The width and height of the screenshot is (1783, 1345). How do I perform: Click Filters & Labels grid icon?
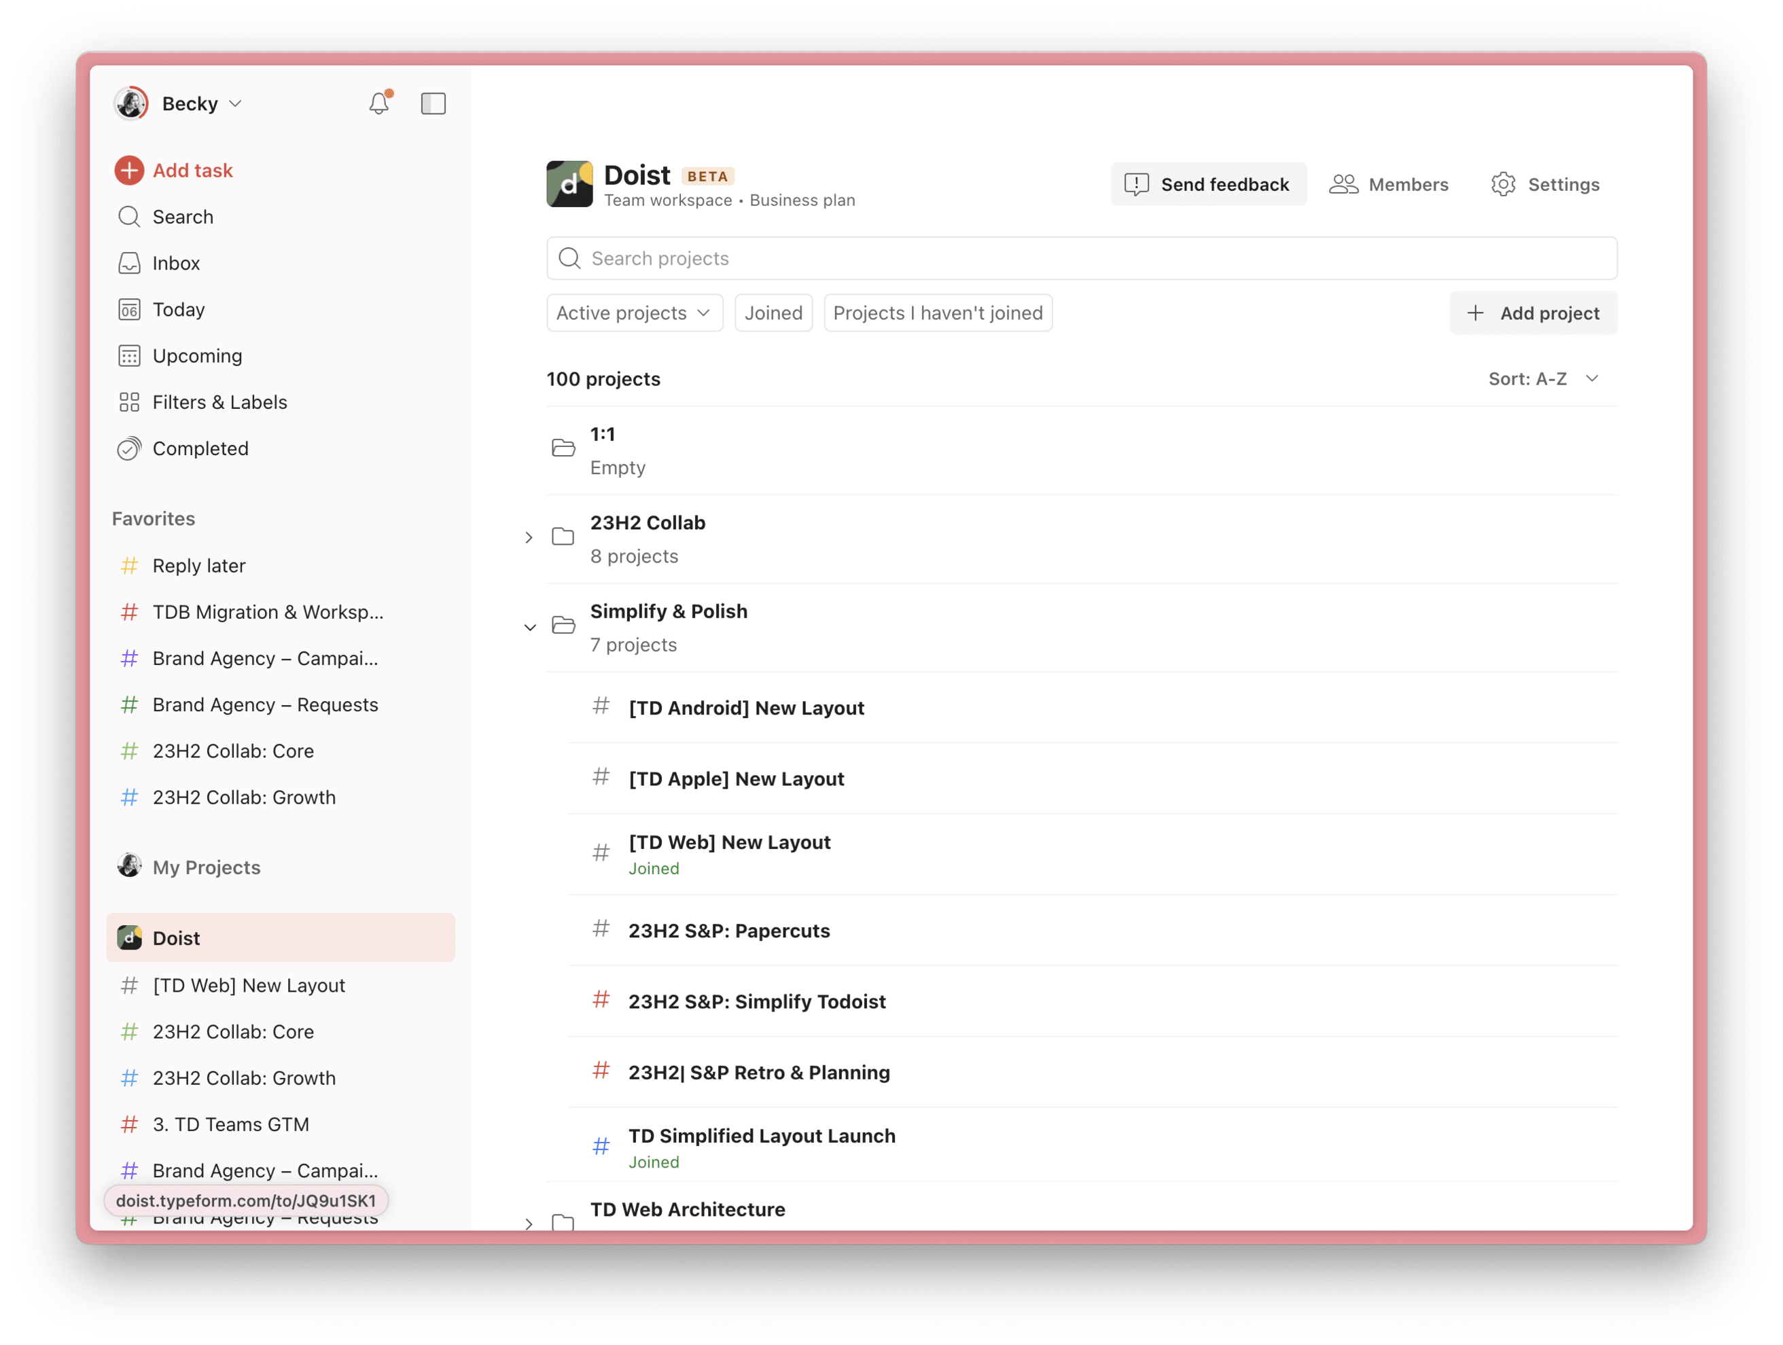[129, 402]
